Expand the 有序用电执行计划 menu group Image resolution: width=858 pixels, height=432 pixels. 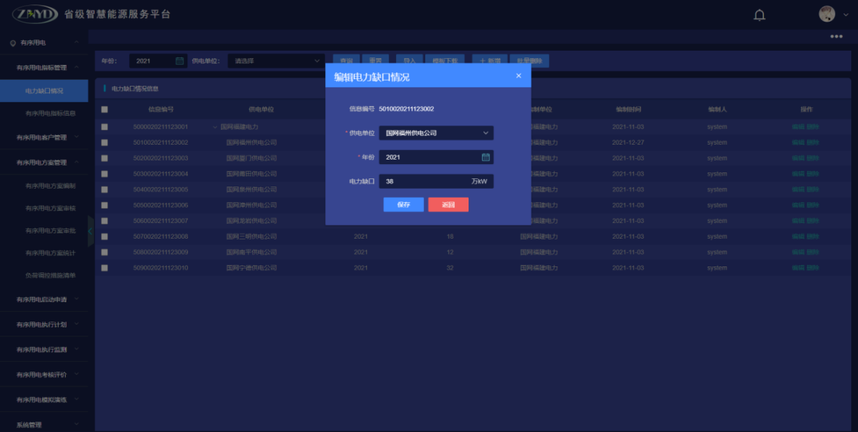click(x=77, y=324)
